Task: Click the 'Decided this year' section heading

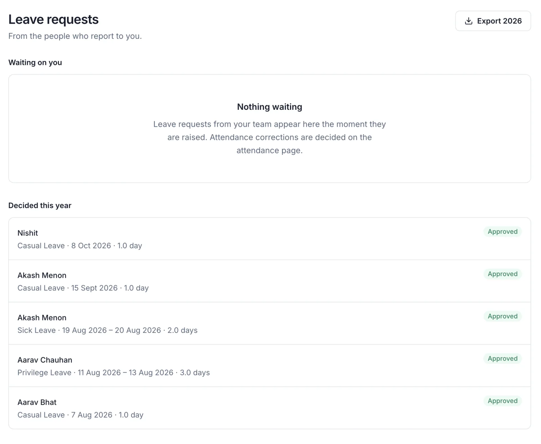Action: [40, 205]
